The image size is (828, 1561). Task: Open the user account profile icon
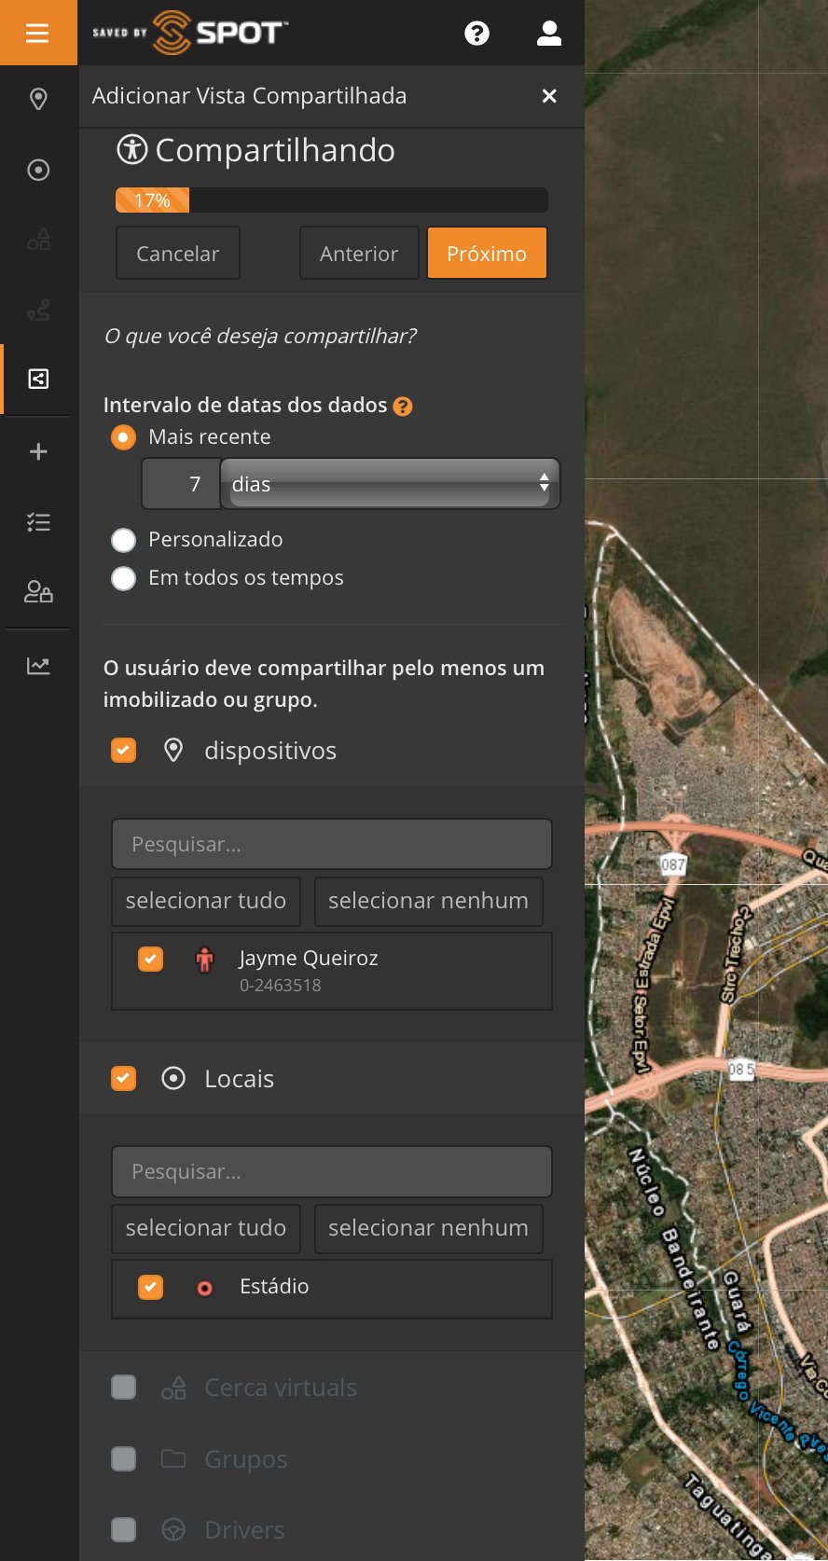tap(549, 34)
